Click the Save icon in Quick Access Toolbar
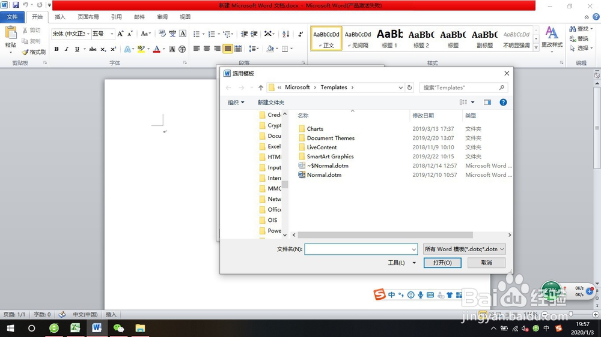Viewport: 601px width, 337px height. (16, 5)
